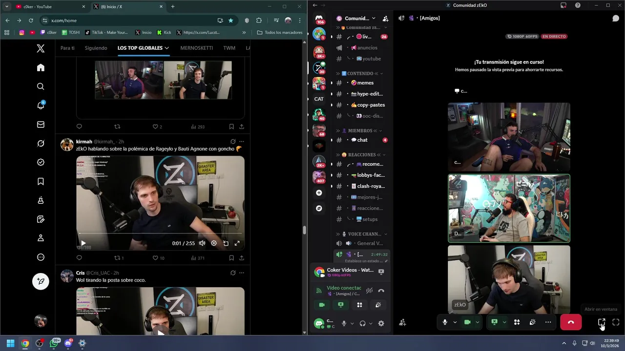Image resolution: width=625 pixels, height=351 pixels.
Task: Open Grok icon in X sidebar
Action: tap(41, 143)
